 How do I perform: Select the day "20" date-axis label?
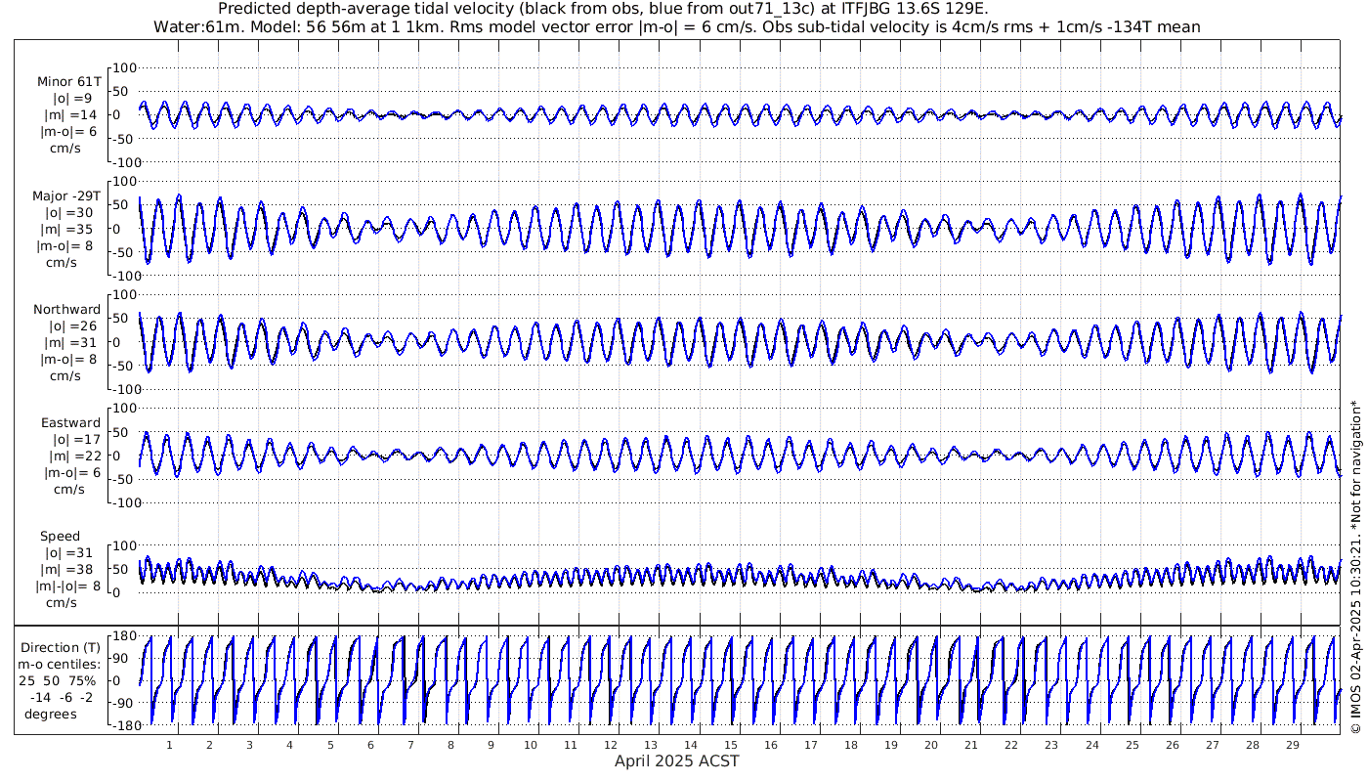[931, 745]
